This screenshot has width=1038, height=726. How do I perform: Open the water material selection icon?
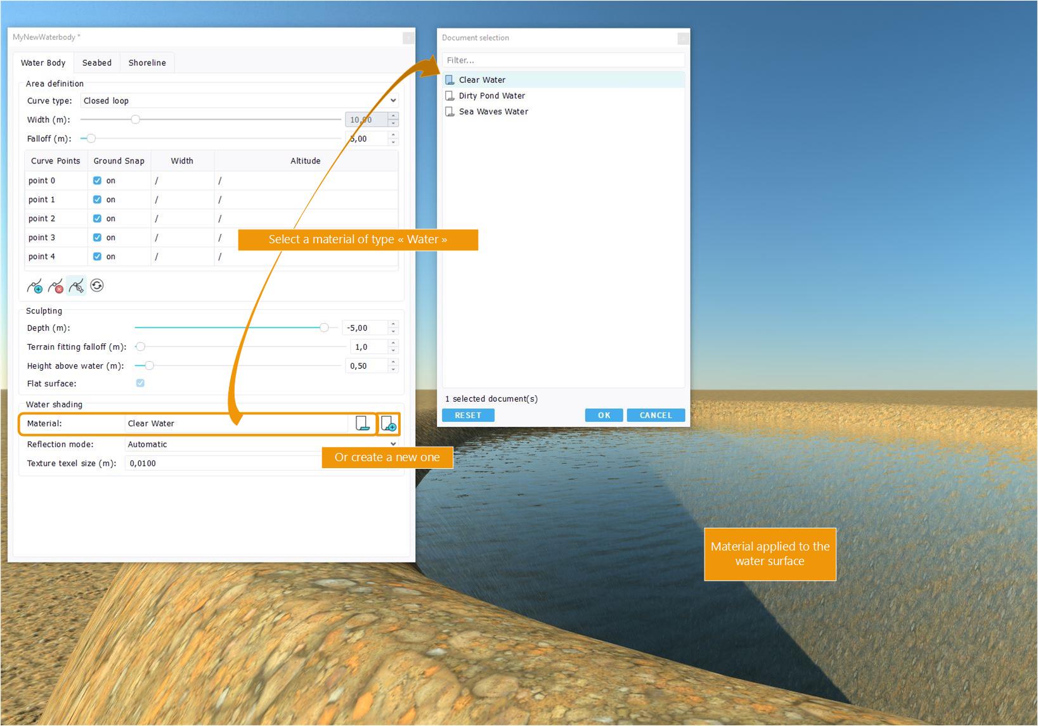click(x=362, y=424)
